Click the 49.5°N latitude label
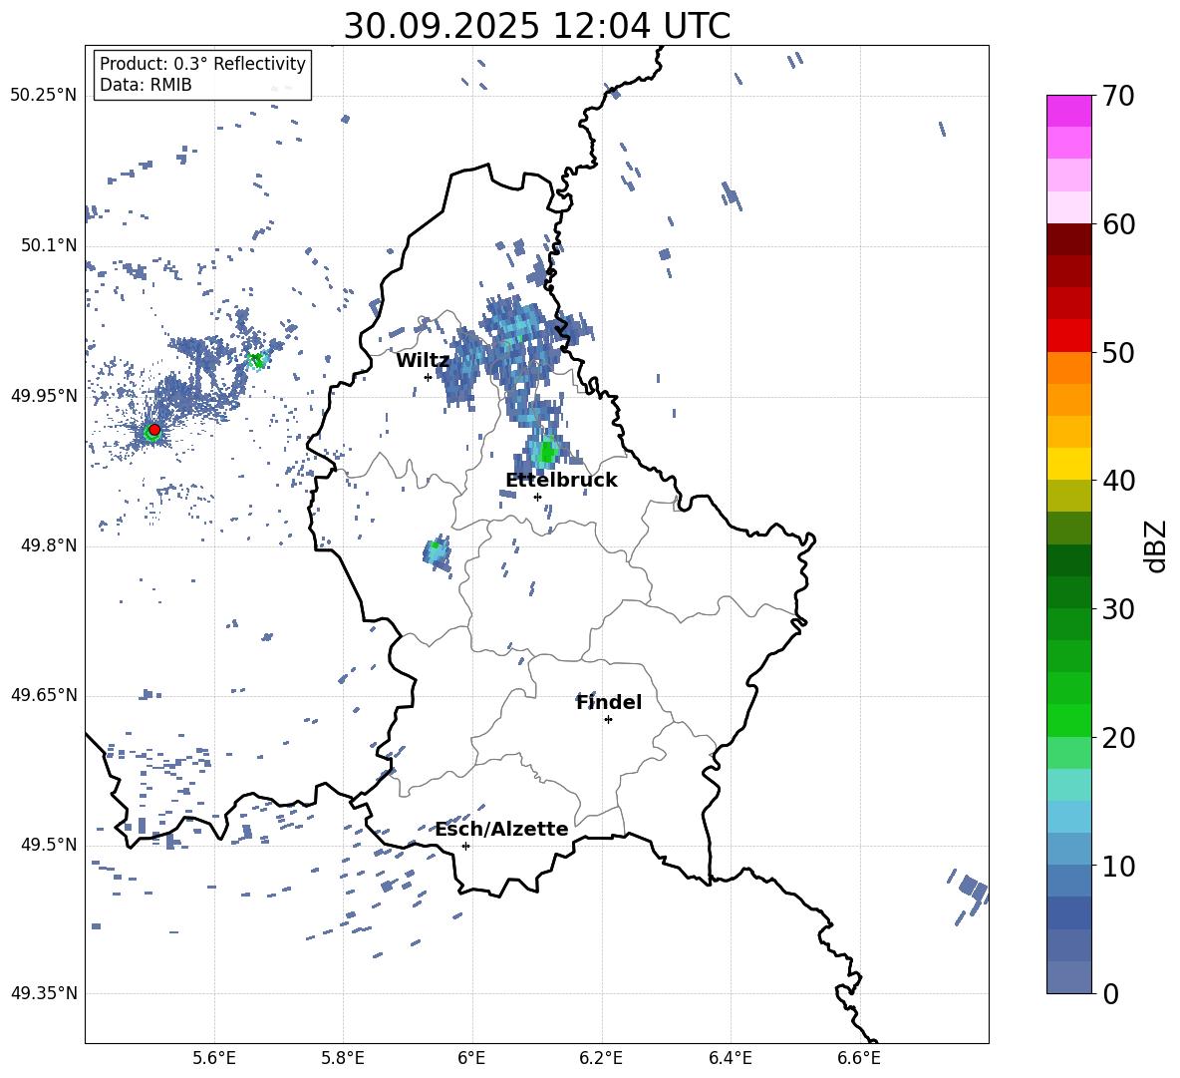The height and width of the screenshot is (1078, 1180). tap(49, 845)
